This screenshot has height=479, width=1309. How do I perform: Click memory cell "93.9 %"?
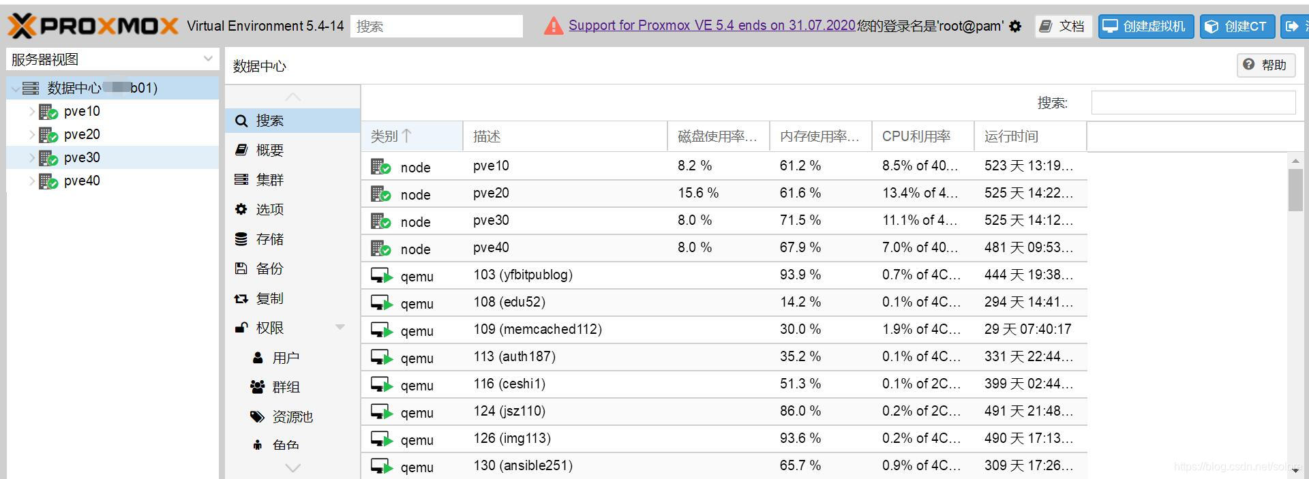pos(800,275)
